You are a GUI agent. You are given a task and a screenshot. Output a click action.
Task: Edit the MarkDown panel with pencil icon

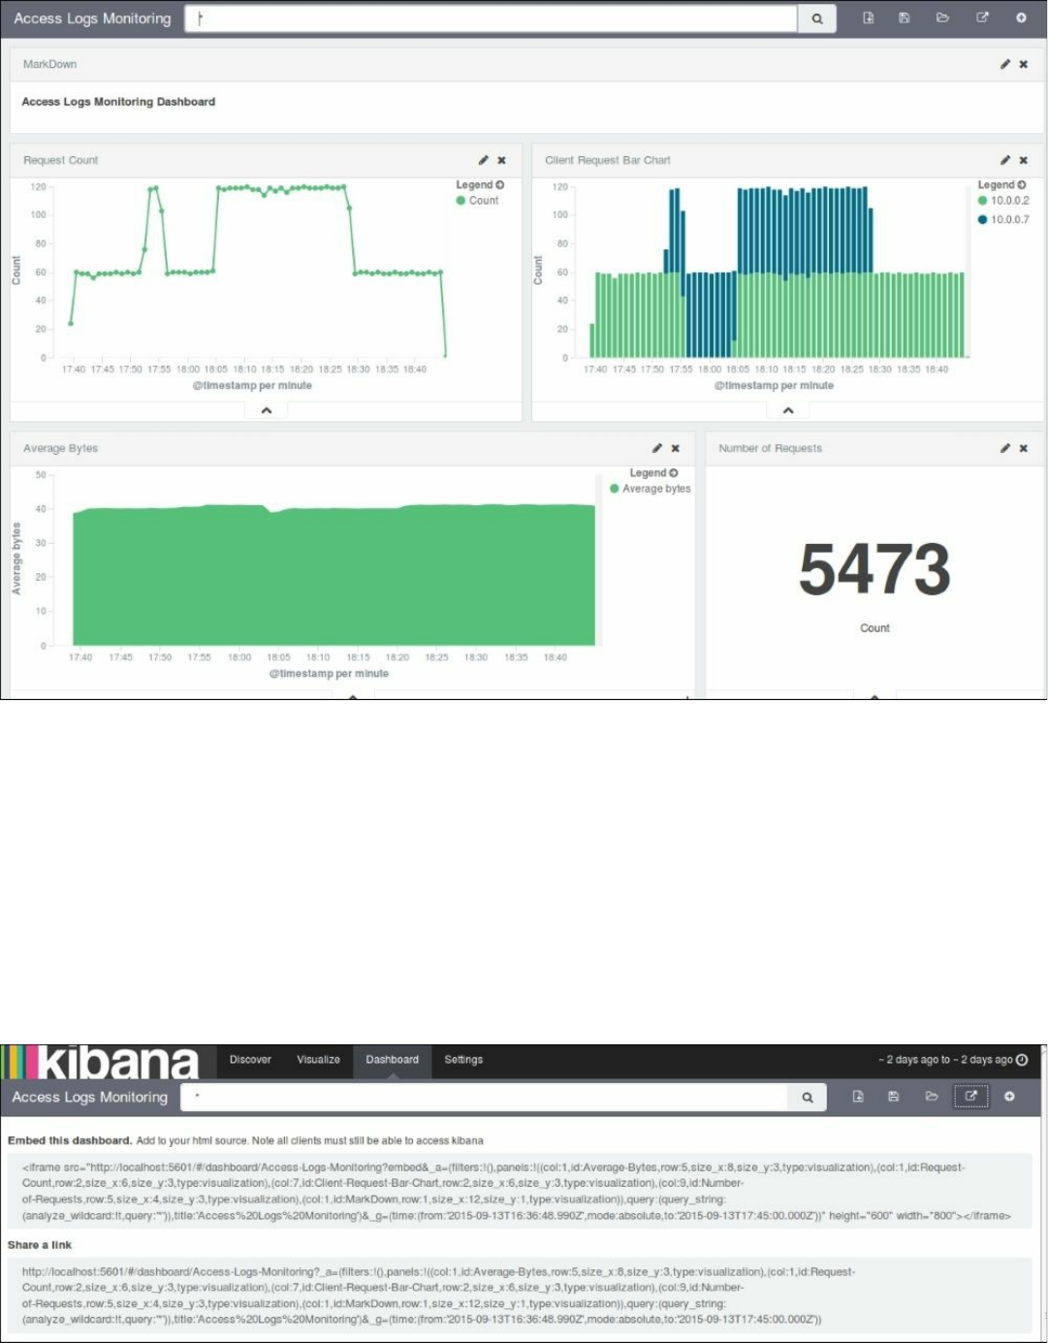[1005, 64]
